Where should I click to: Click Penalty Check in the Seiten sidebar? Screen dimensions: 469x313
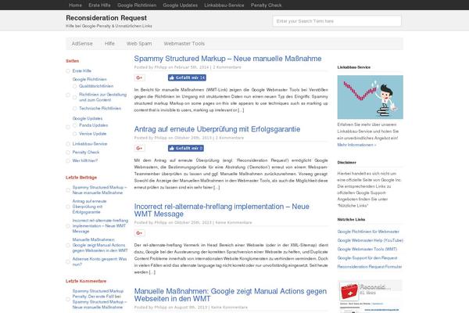(x=86, y=152)
